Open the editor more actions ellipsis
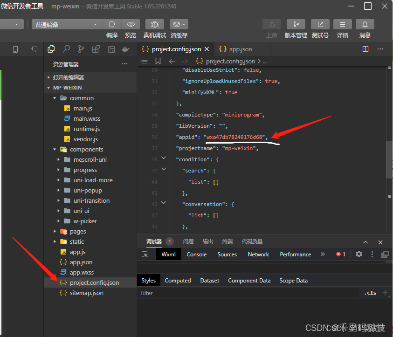This screenshot has width=393, height=337. click(380, 49)
